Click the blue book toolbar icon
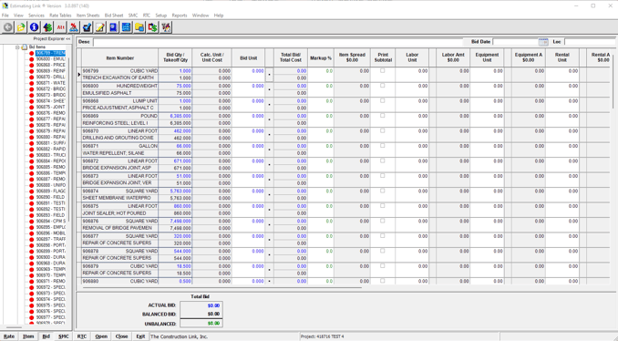Screen dimensions: 618x341 [113, 27]
